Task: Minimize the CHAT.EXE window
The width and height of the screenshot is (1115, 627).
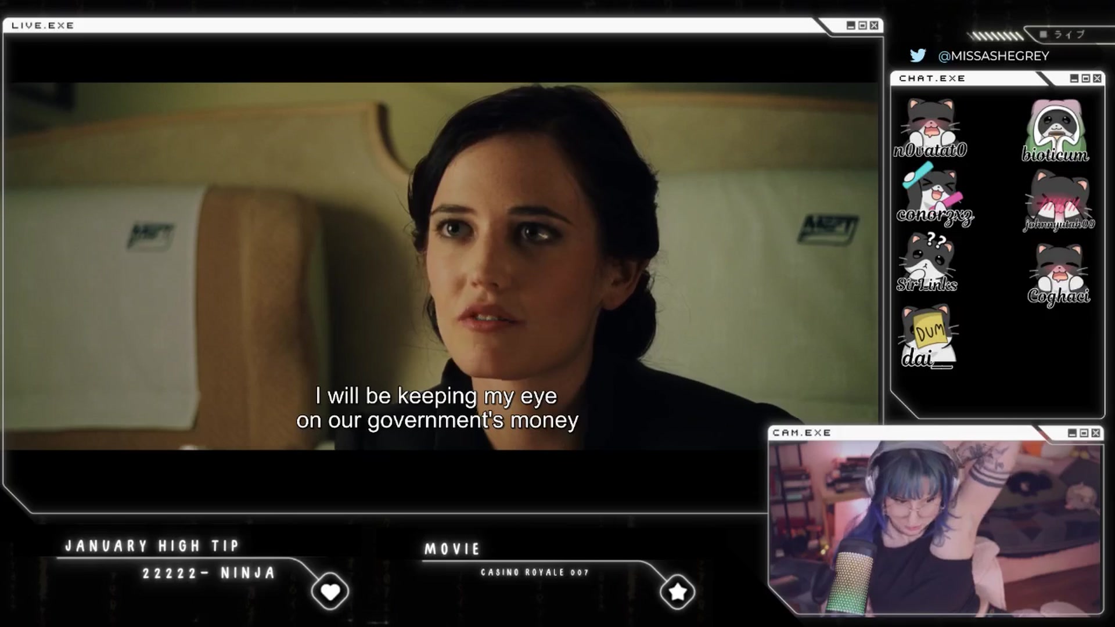Action: click(x=1074, y=78)
